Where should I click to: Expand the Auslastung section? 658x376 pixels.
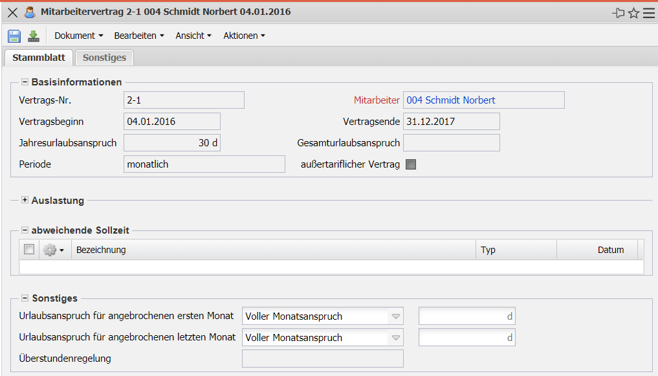[x=25, y=201]
